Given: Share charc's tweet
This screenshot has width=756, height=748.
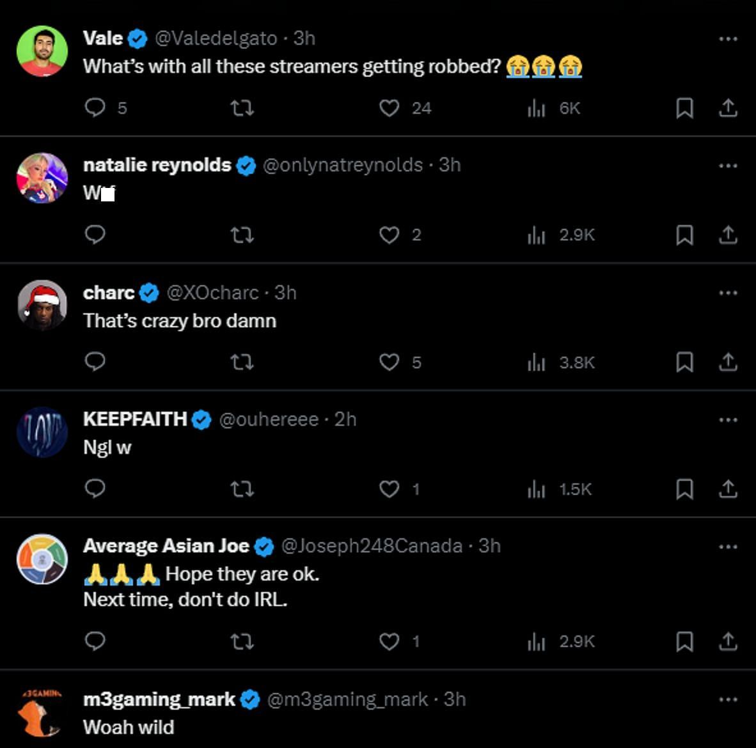Looking at the screenshot, I should (728, 362).
